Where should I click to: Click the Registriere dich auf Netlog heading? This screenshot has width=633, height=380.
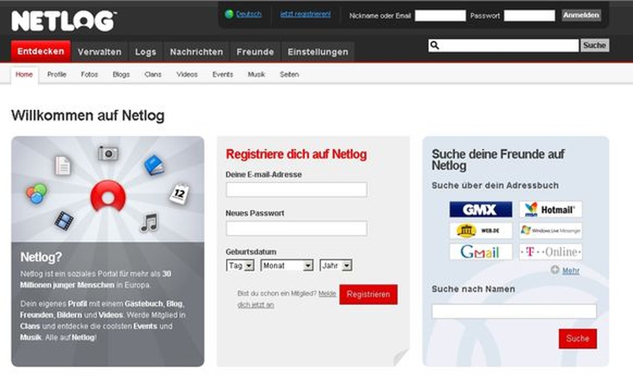tap(296, 154)
